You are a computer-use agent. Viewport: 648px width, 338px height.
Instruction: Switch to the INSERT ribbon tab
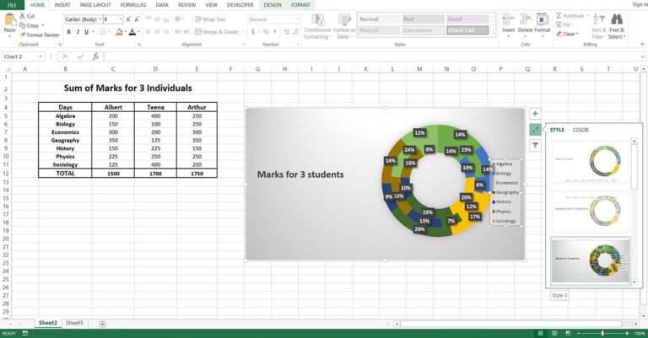point(62,5)
